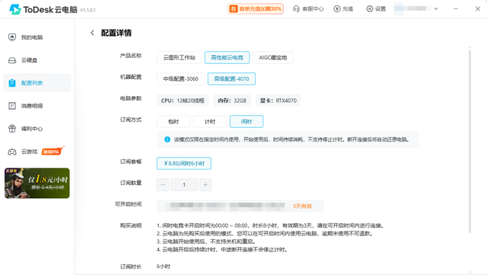Select 包时 subscription mode
This screenshot has height=275, width=487.
[173, 121]
